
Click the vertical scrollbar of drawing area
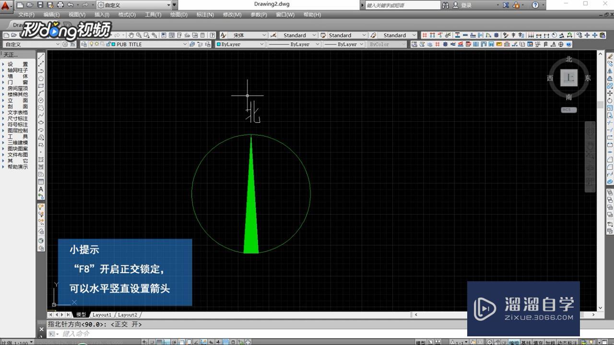point(600,180)
